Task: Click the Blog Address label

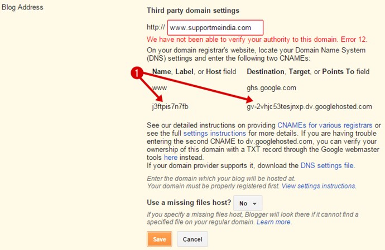Action: click(22, 7)
